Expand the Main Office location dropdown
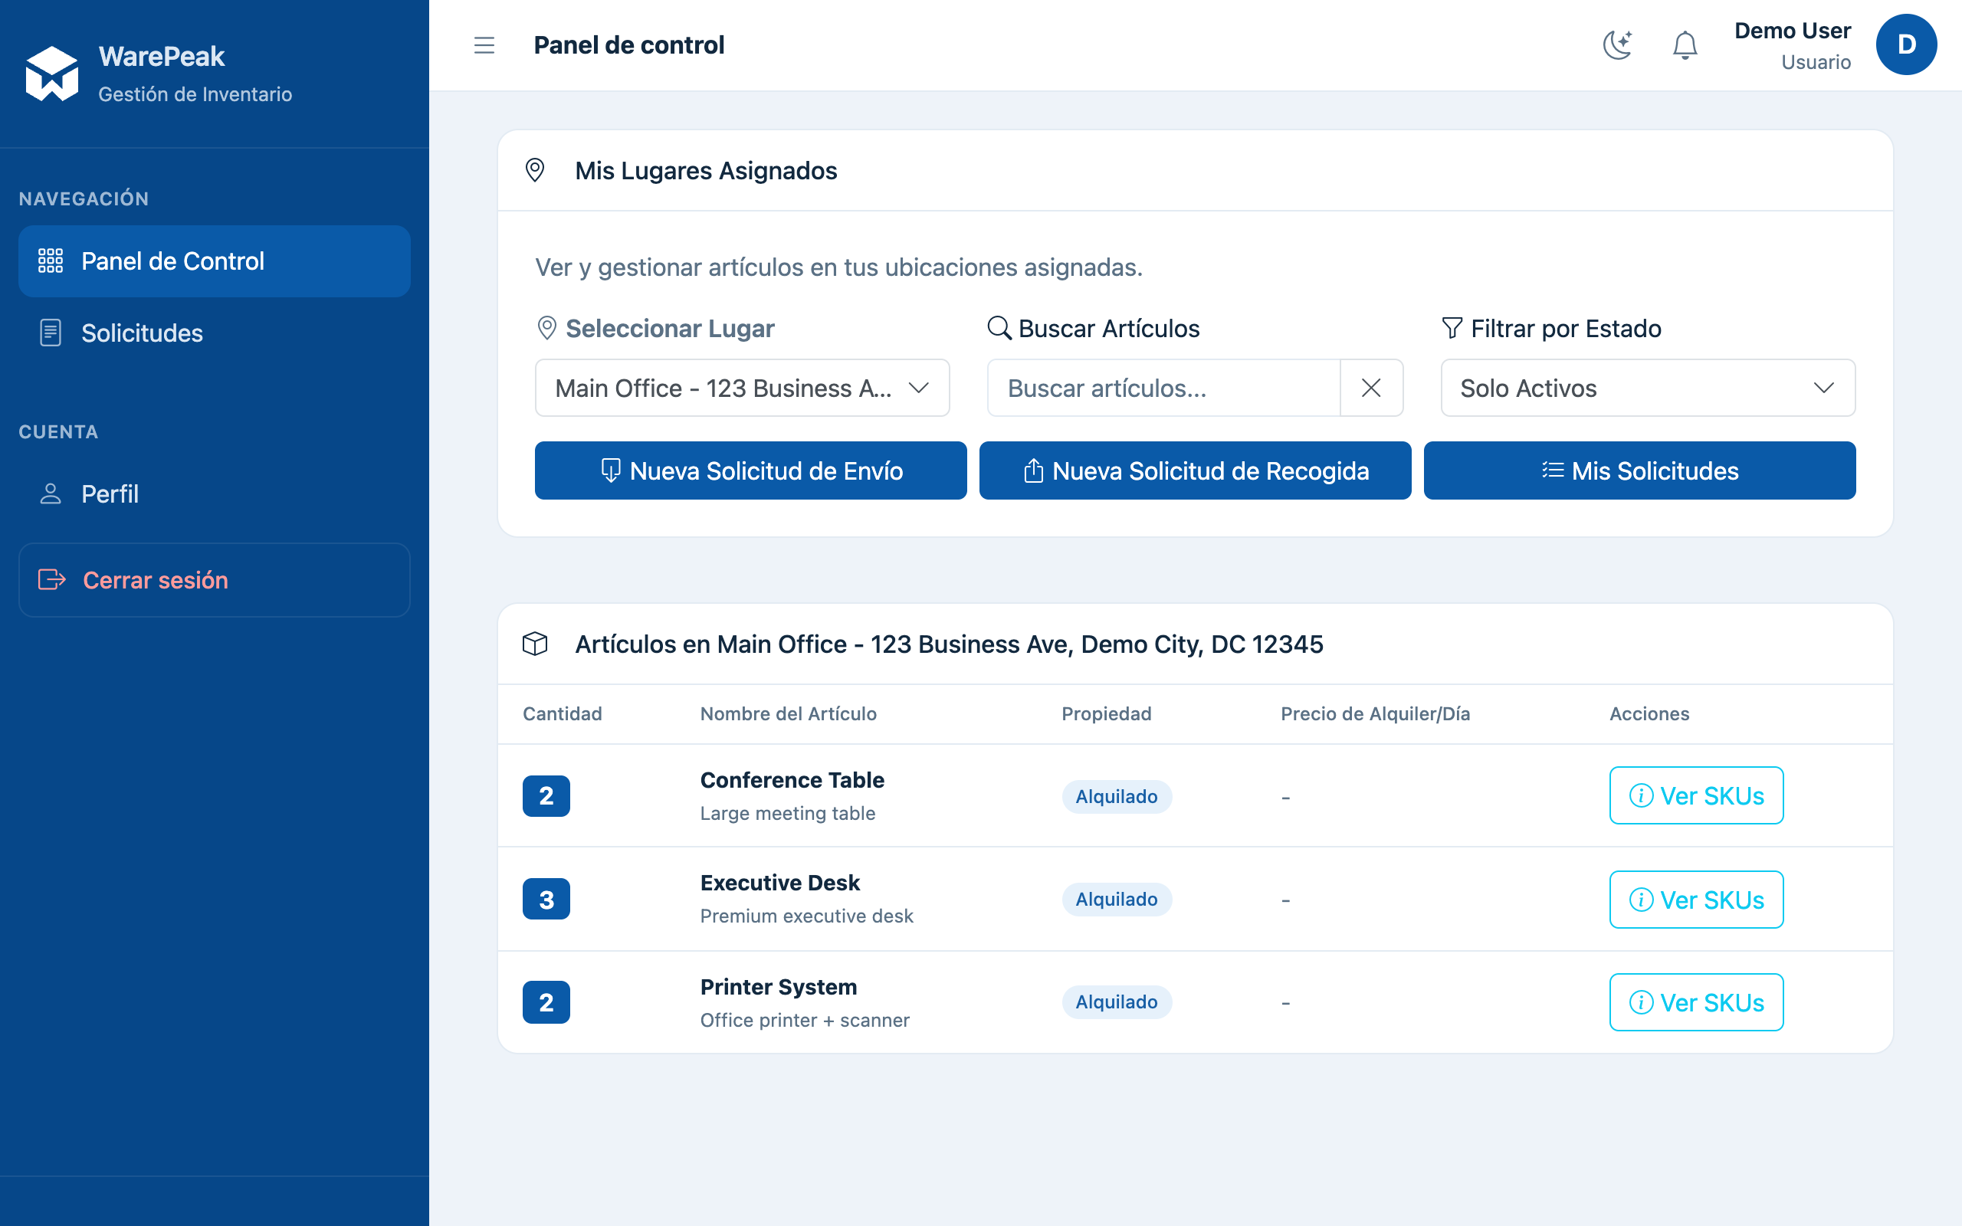 click(742, 388)
